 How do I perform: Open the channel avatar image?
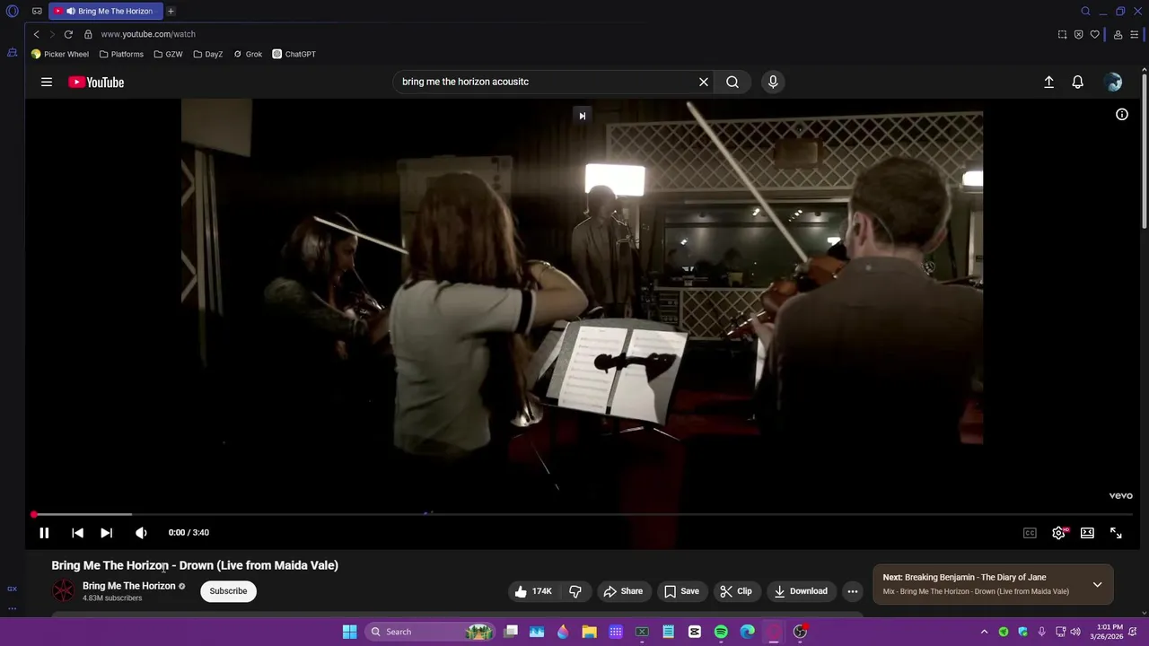pyautogui.click(x=64, y=590)
